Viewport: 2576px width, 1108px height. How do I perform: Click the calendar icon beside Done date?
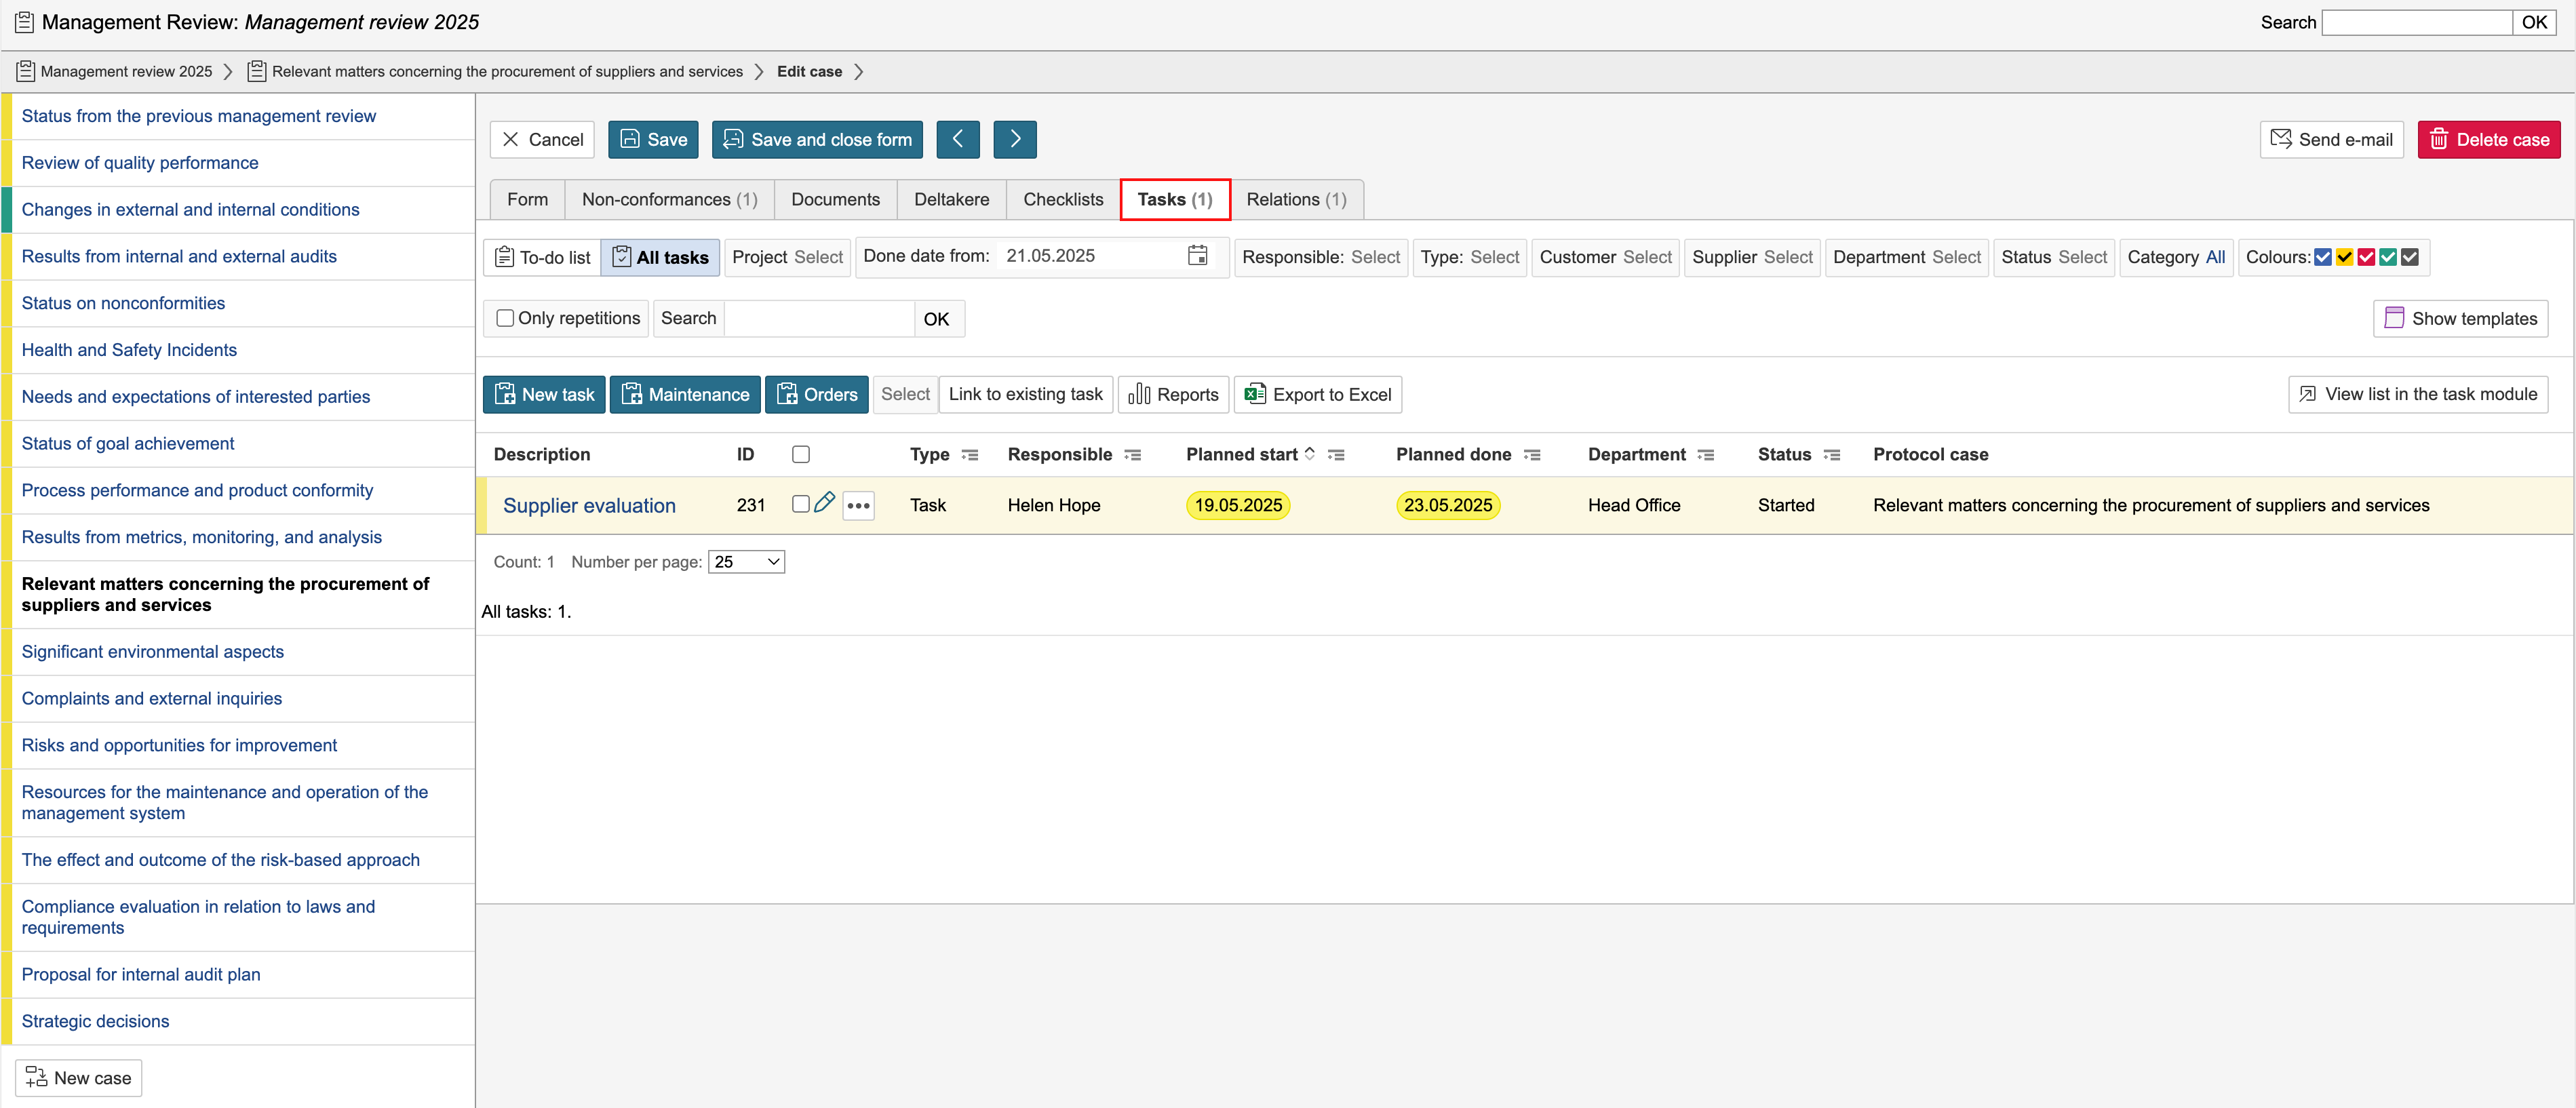pos(1197,256)
